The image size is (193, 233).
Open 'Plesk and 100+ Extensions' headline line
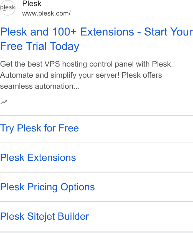(x=96, y=32)
